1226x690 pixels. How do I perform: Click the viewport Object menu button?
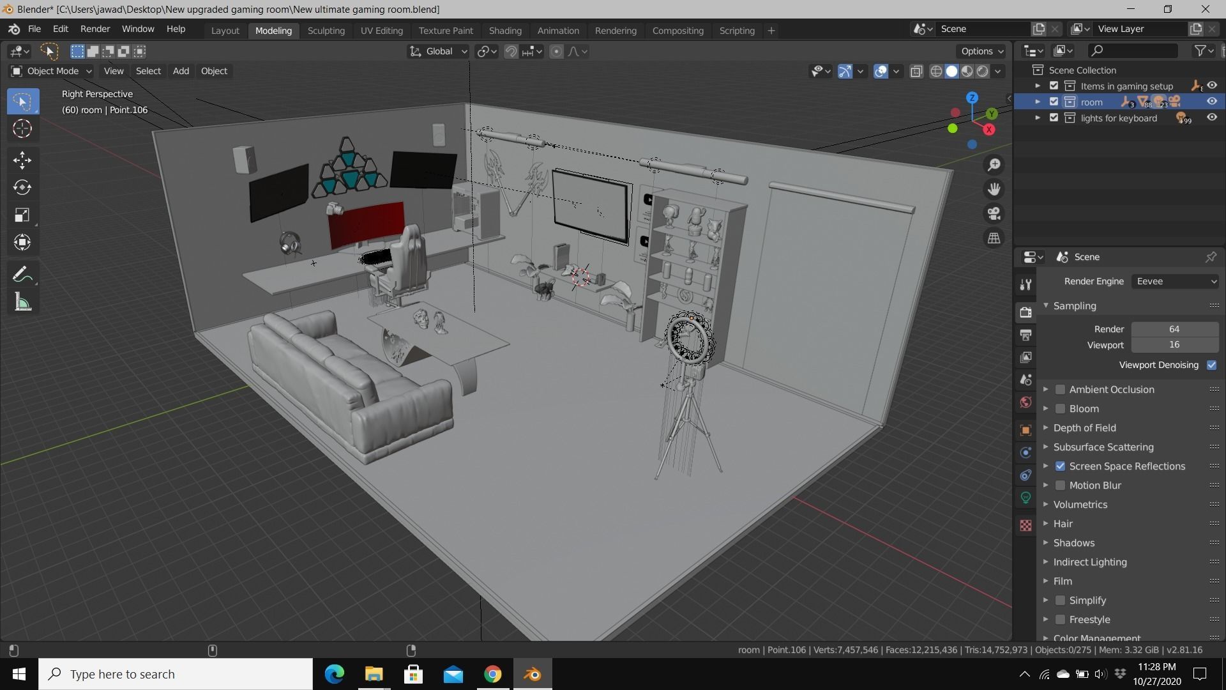pos(214,71)
